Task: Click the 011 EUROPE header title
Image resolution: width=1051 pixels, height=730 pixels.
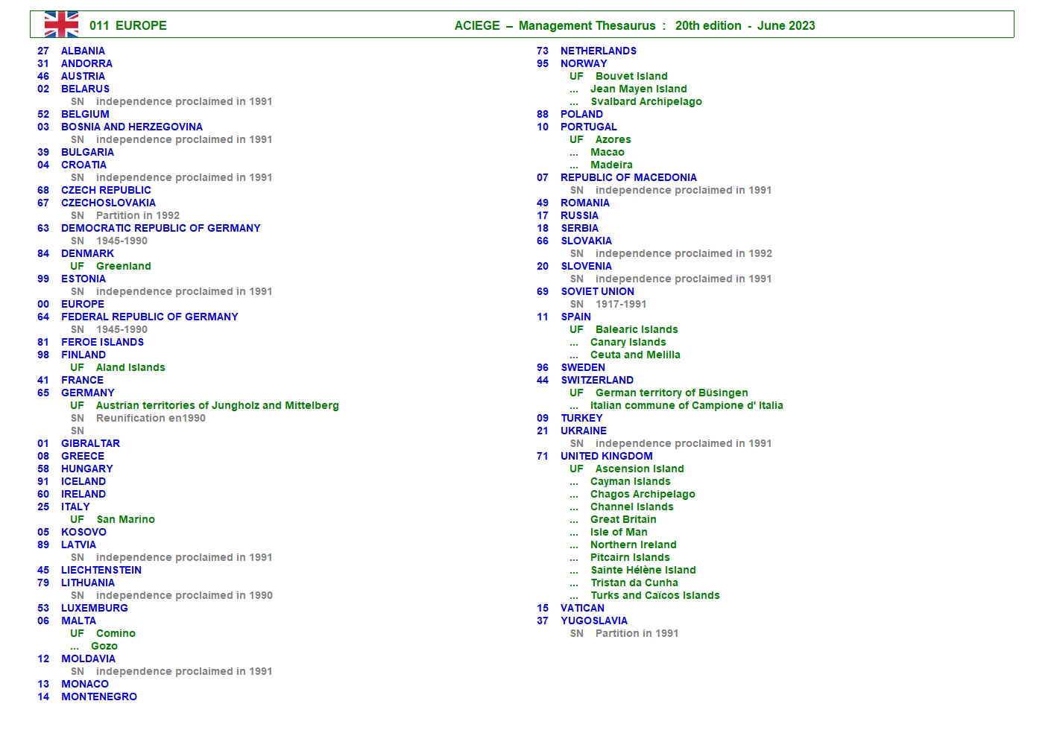Action: click(127, 25)
